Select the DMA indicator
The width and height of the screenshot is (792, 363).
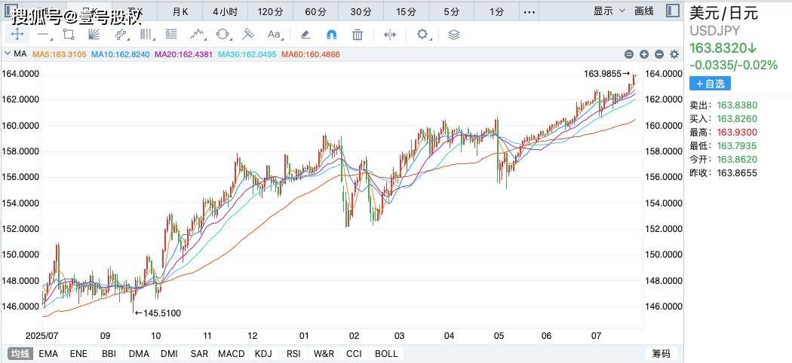pyautogui.click(x=139, y=353)
